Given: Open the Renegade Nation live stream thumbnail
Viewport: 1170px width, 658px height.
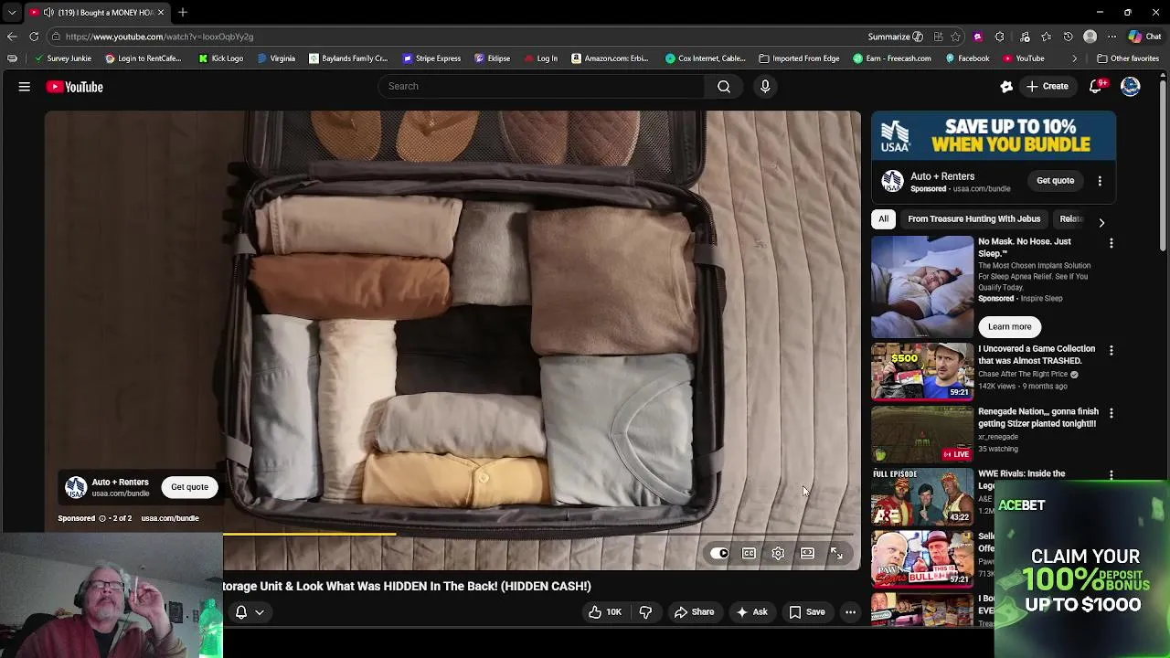Looking at the screenshot, I should click(x=922, y=434).
